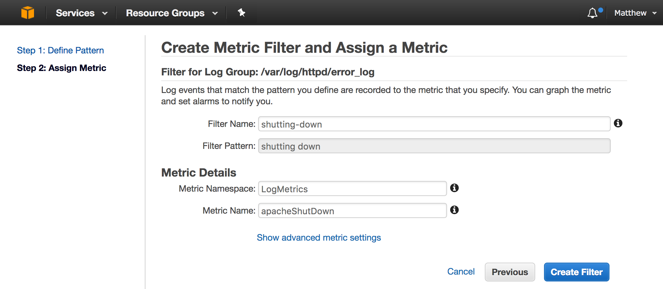Show info for Filter Name field
The height and width of the screenshot is (289, 663).
(x=618, y=123)
